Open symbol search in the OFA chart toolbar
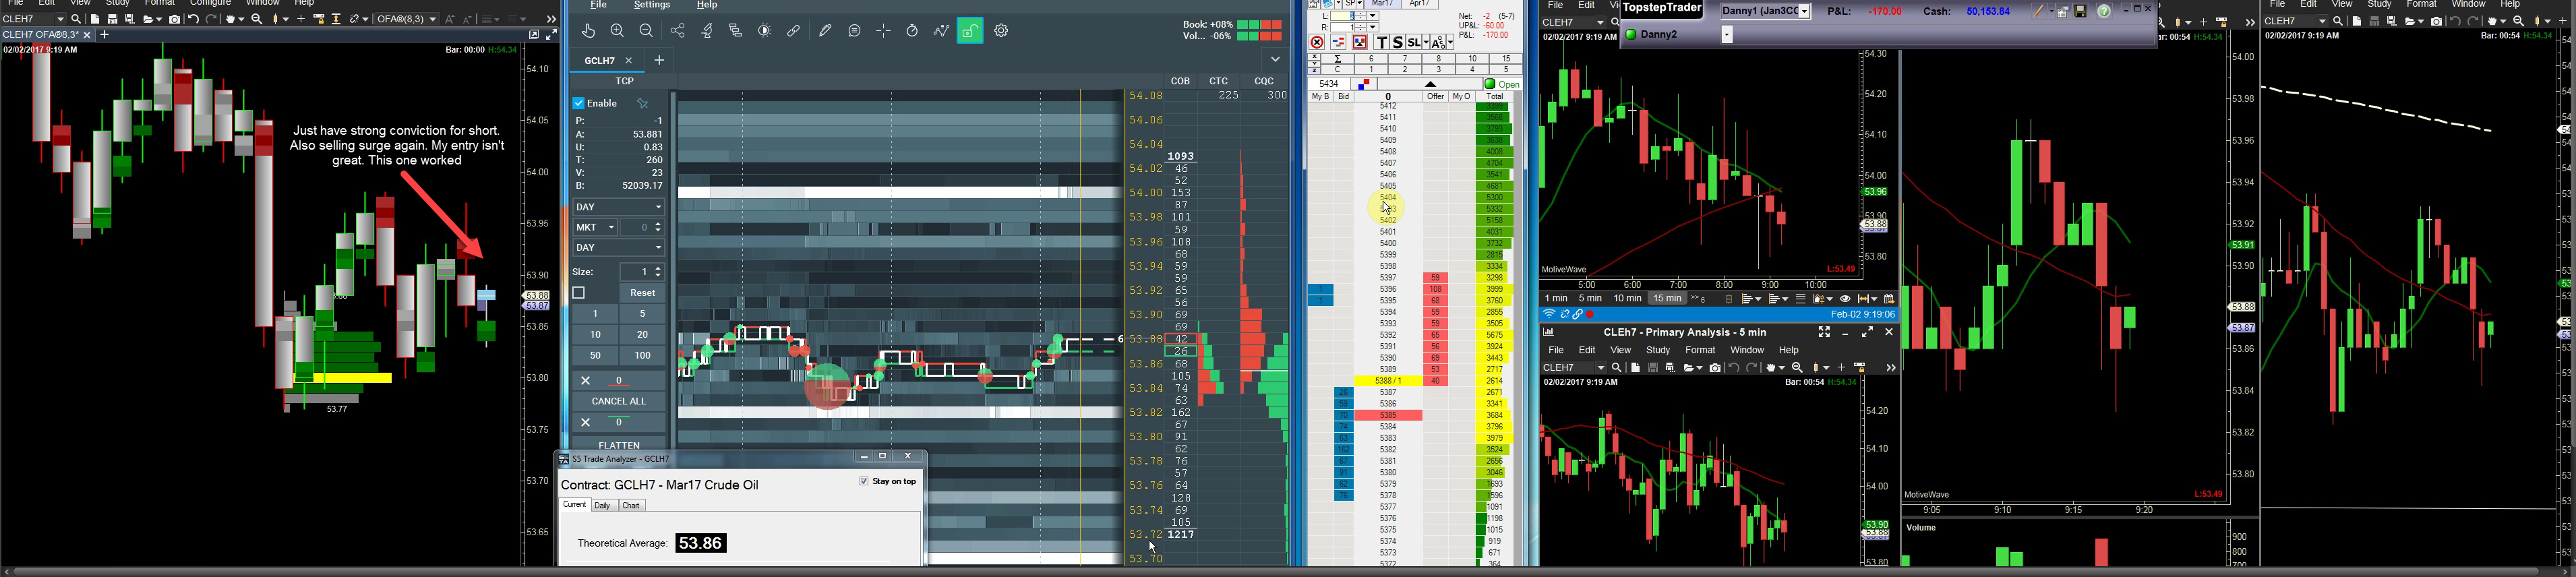The image size is (2576, 577). click(x=76, y=19)
